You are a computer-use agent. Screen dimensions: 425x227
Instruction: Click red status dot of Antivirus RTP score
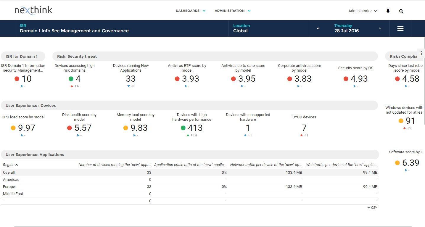177,79
